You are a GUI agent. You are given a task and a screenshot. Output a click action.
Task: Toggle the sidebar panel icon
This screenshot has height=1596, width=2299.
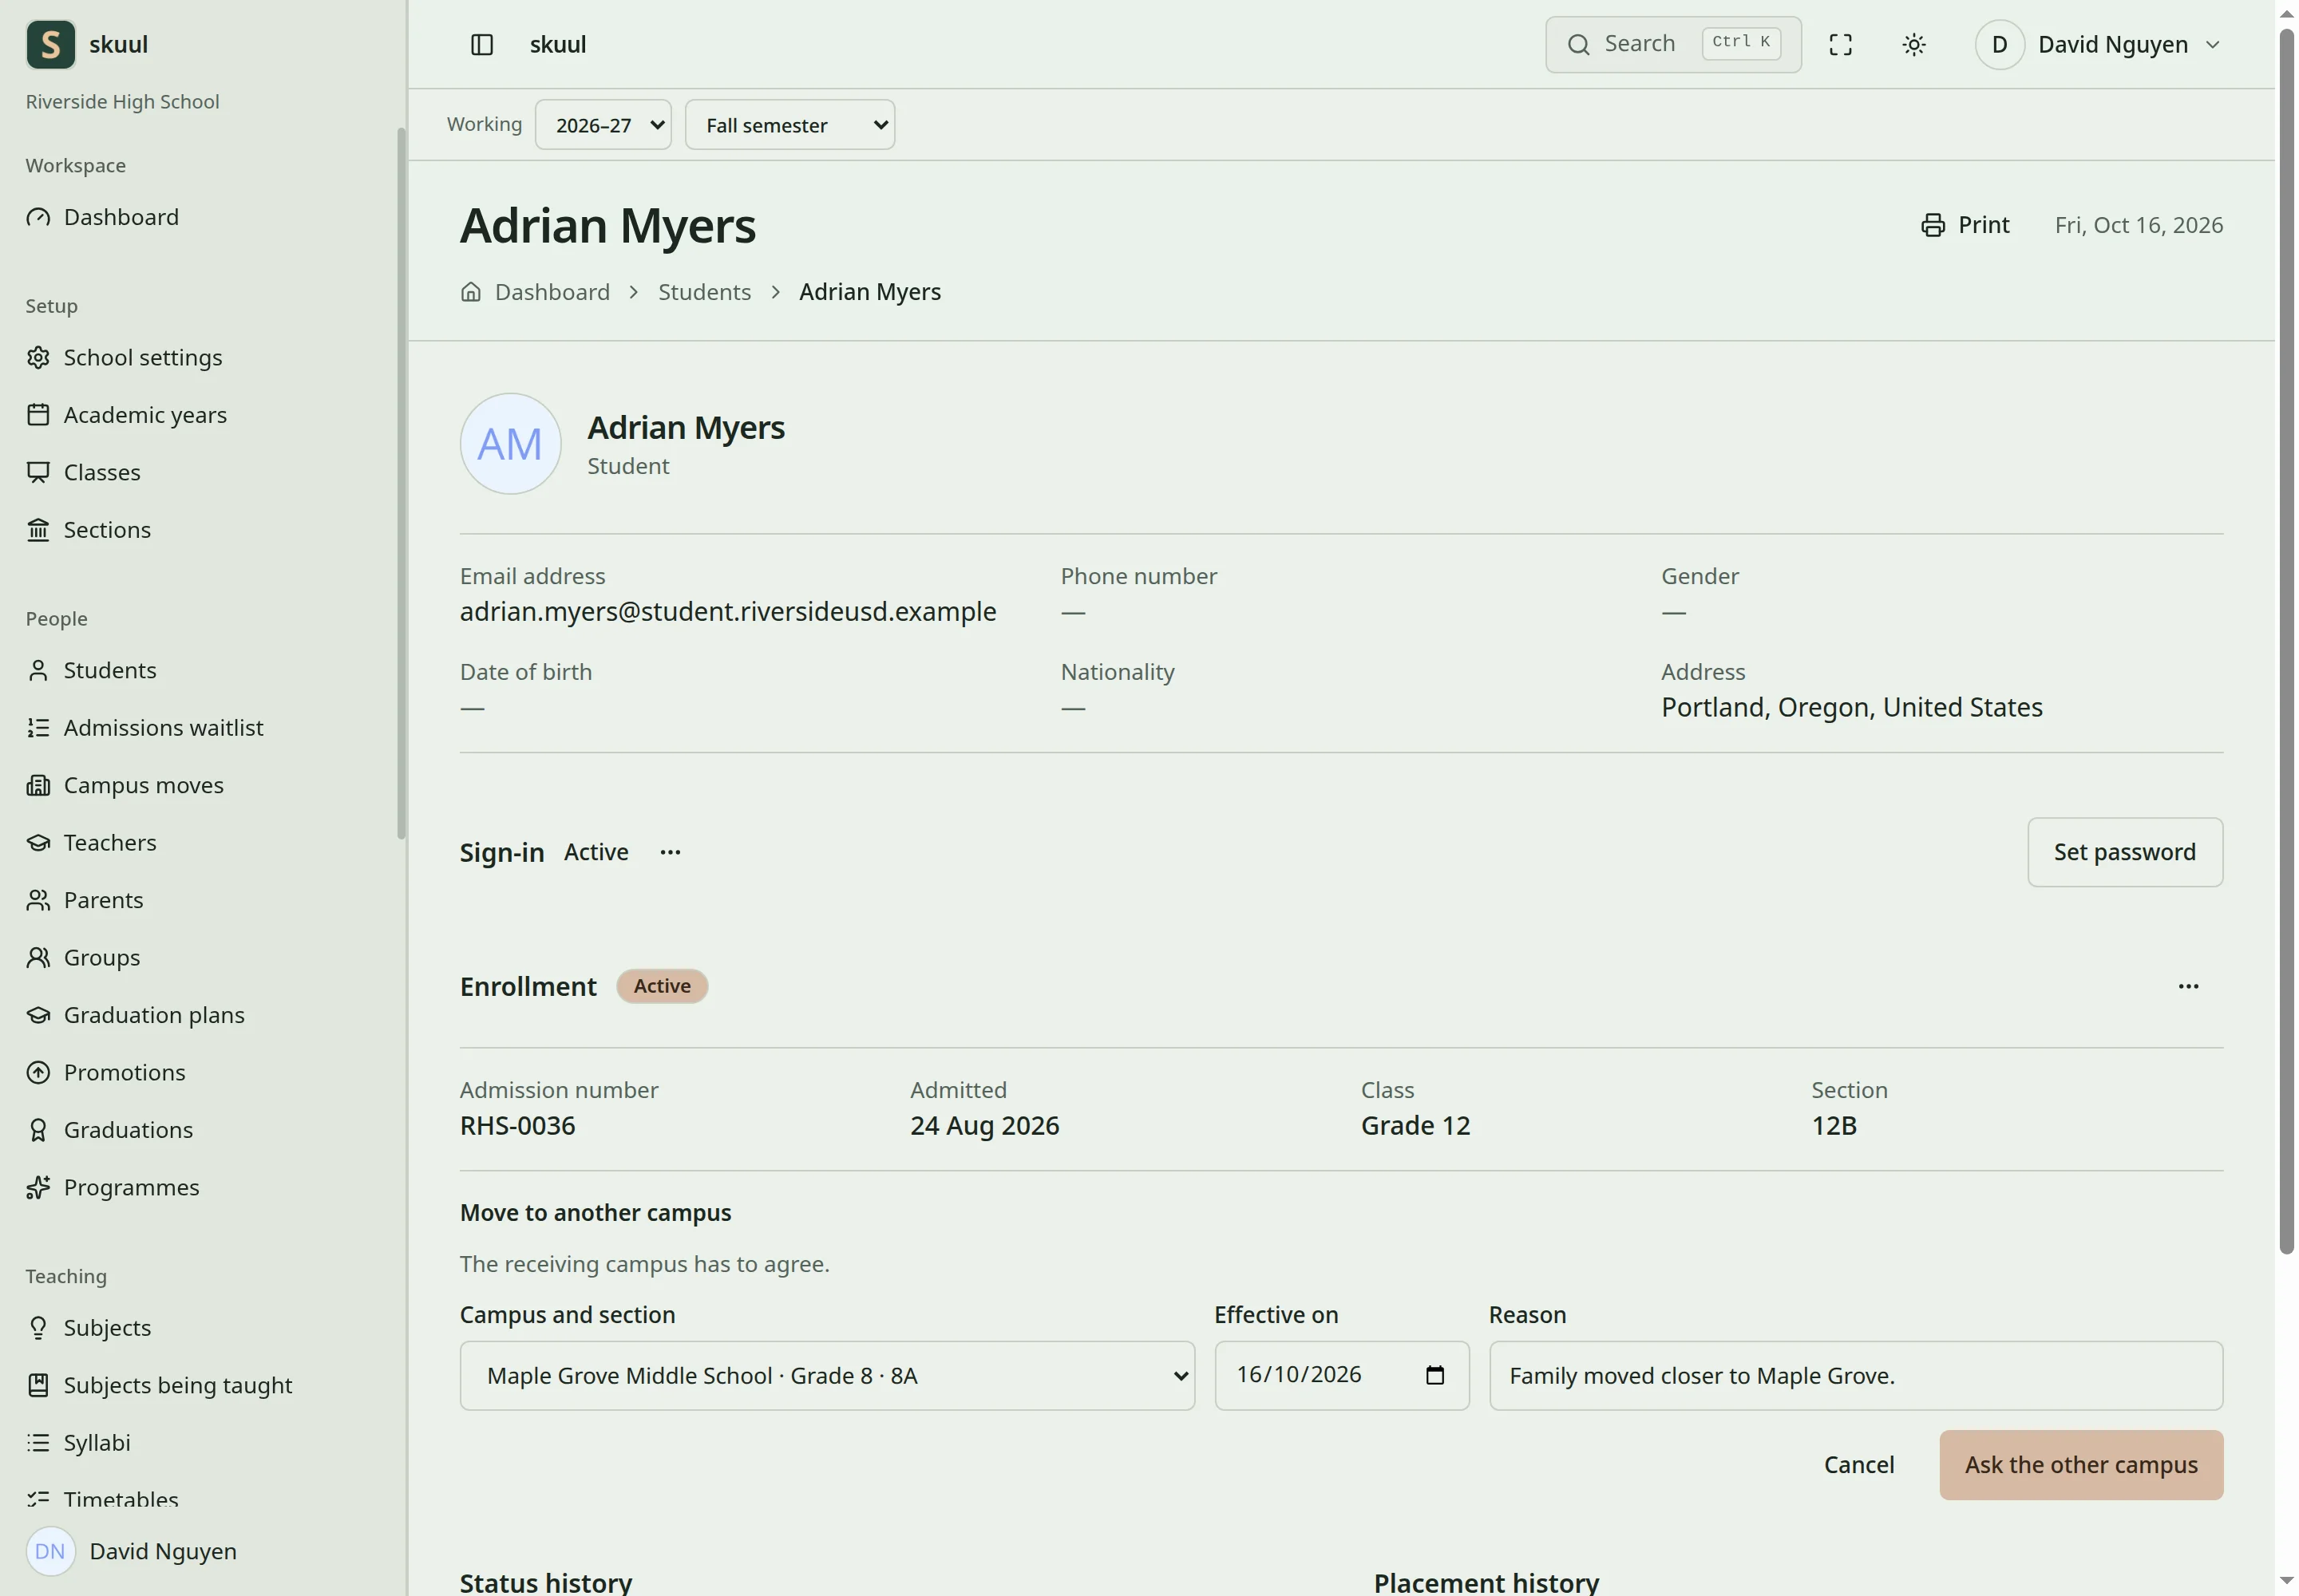(x=481, y=44)
